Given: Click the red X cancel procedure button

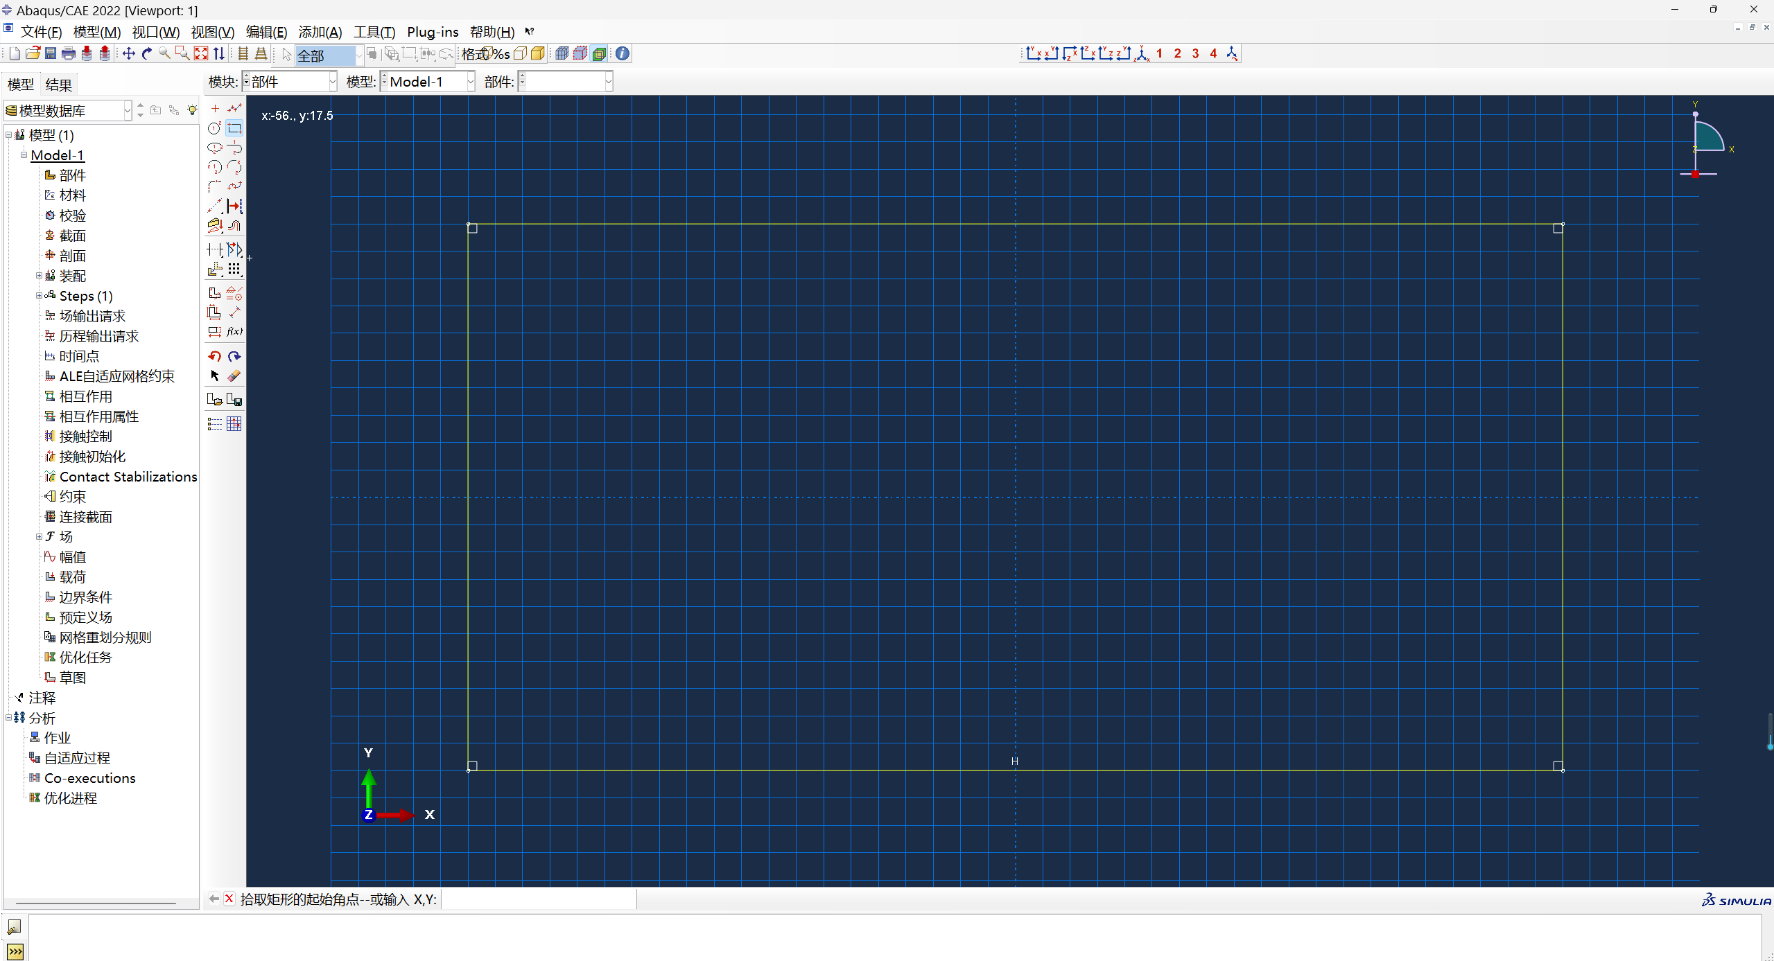Looking at the screenshot, I should 229,899.
